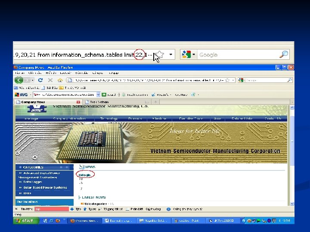Open the Trợ giúp (Help) menu
This screenshot has width=310, height=232.
click(114, 73)
